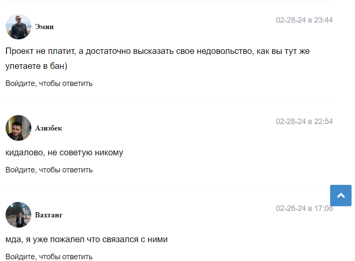355x261 pixels.
Task: Click "Войдите, чтобы ответить" under Эмин's comment
Action: coord(49,83)
